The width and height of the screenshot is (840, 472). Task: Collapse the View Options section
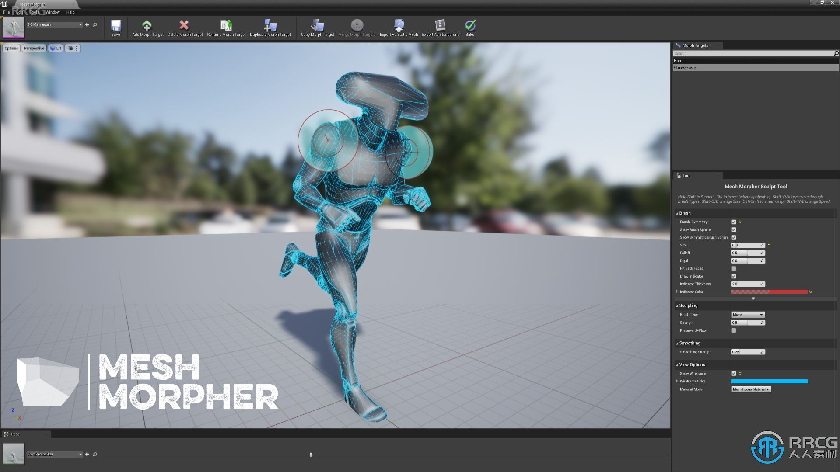click(x=677, y=364)
